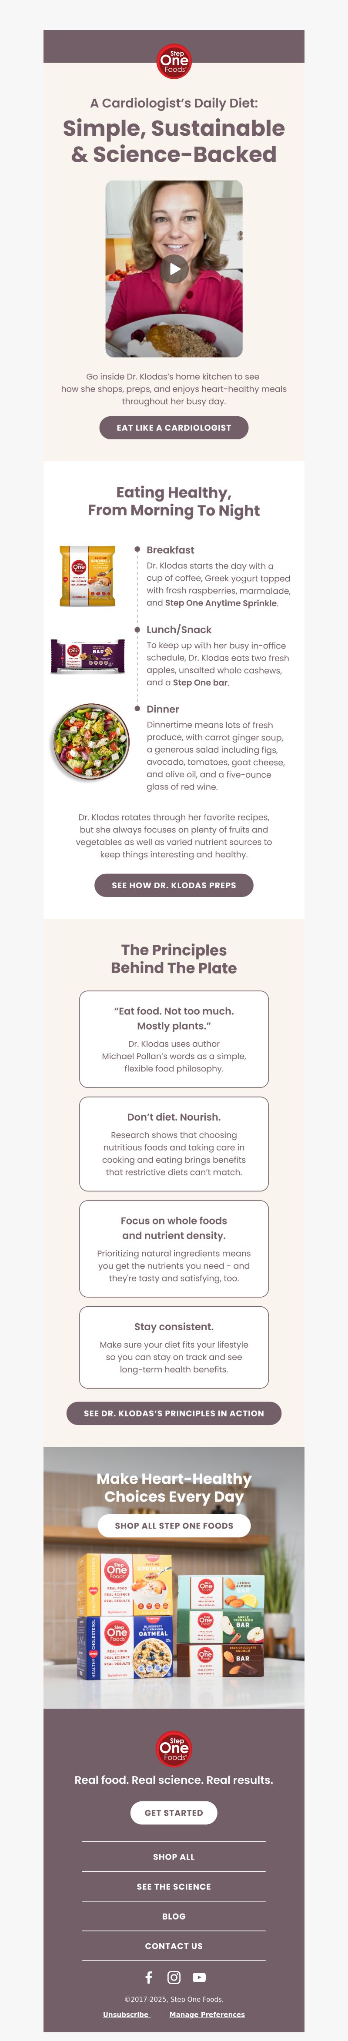Click the Get Started button

click(174, 1812)
